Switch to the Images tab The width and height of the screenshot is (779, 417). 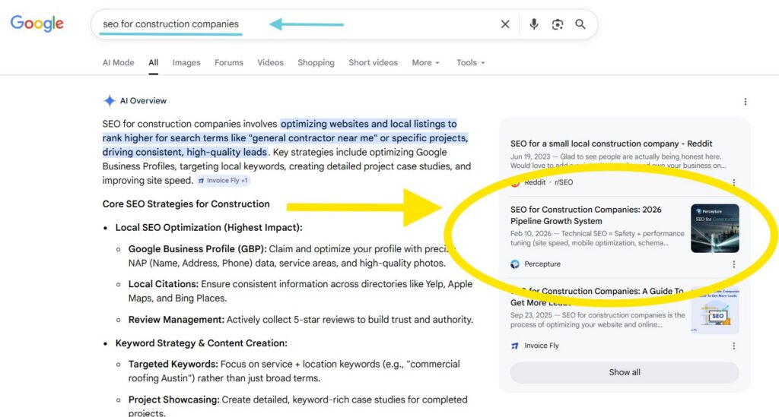186,62
